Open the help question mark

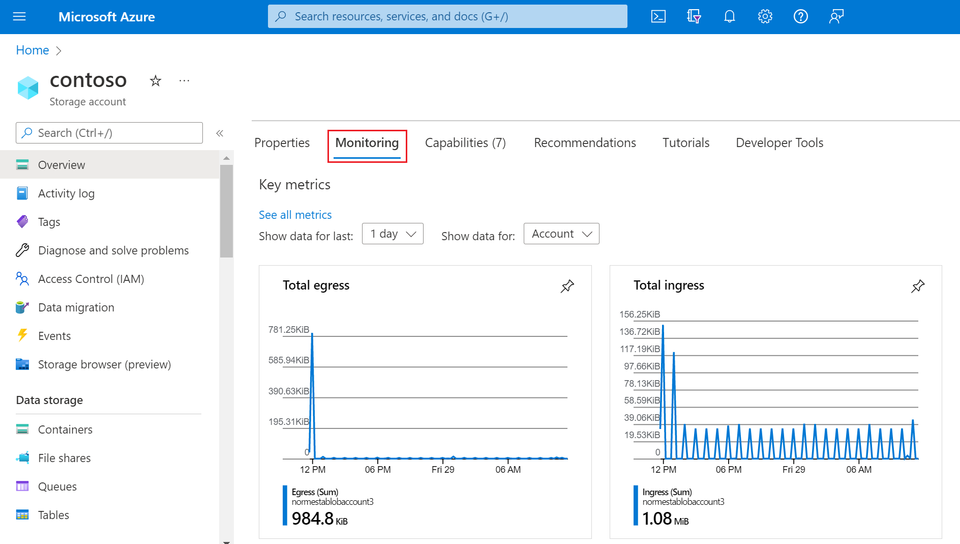pos(800,17)
